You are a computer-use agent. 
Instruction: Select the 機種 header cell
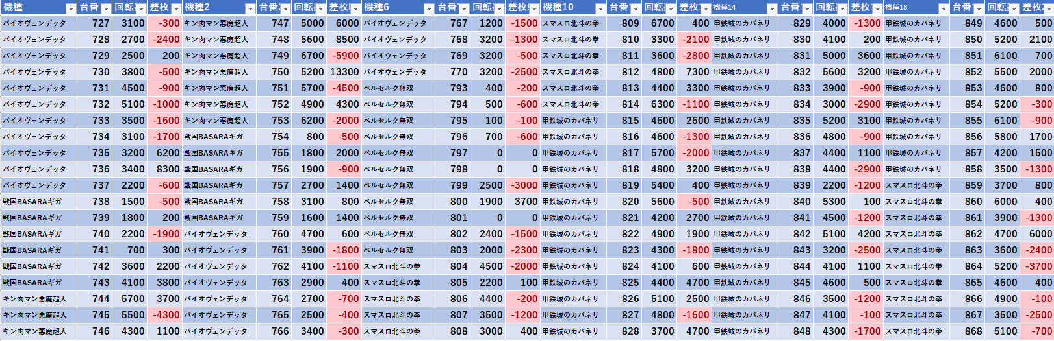[x=38, y=8]
